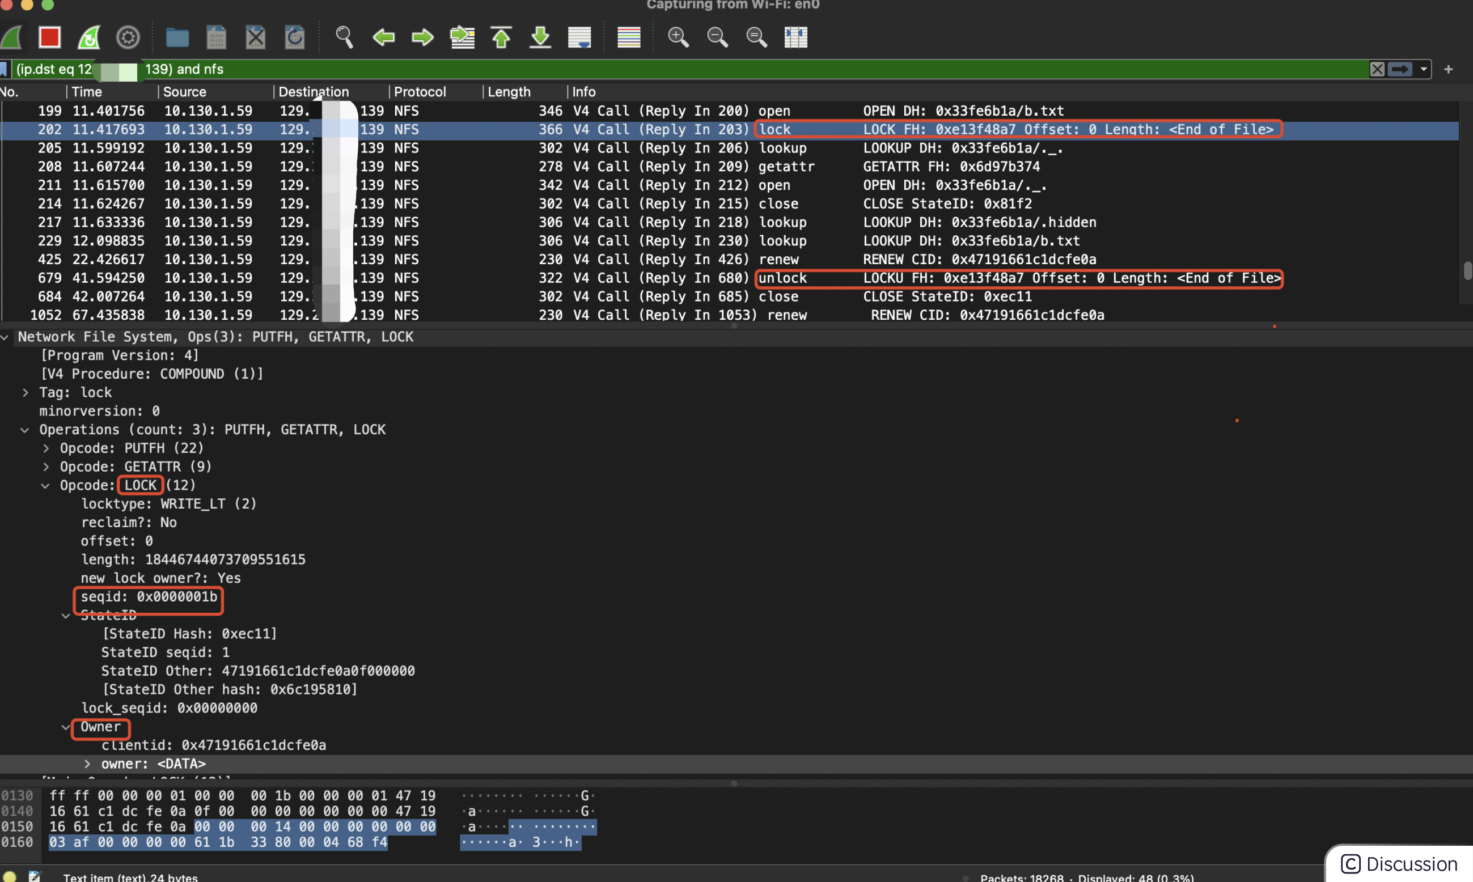Select packet 199 OPEN b.txt row
Screen dimensions: 1473x882
729,111
